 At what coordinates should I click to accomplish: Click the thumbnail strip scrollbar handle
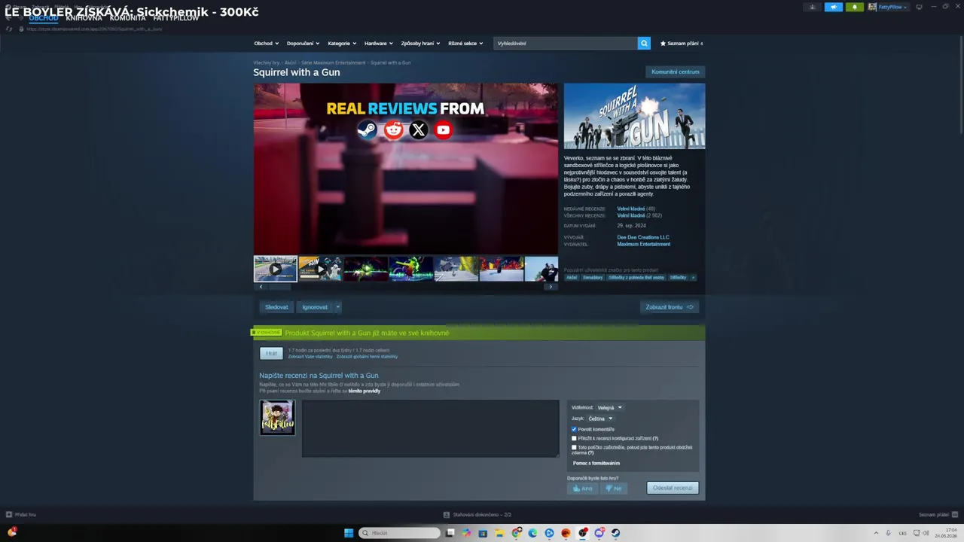point(279,287)
